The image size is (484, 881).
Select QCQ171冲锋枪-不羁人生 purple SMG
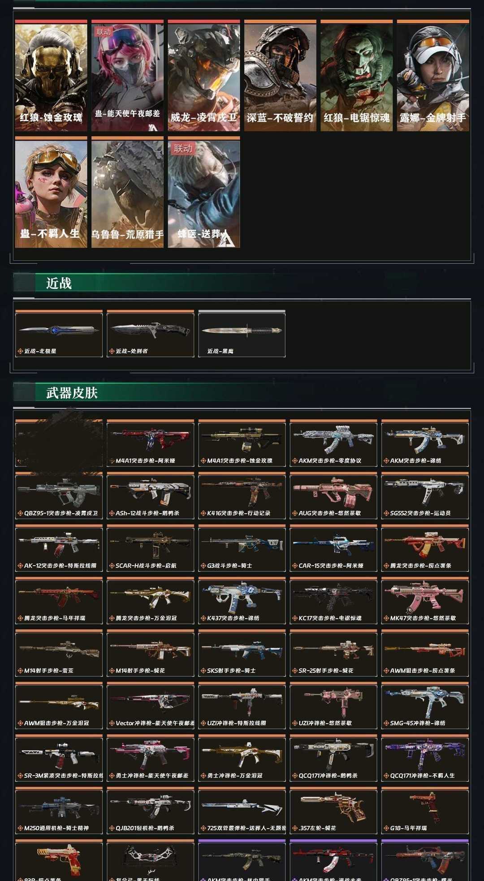coord(425,758)
